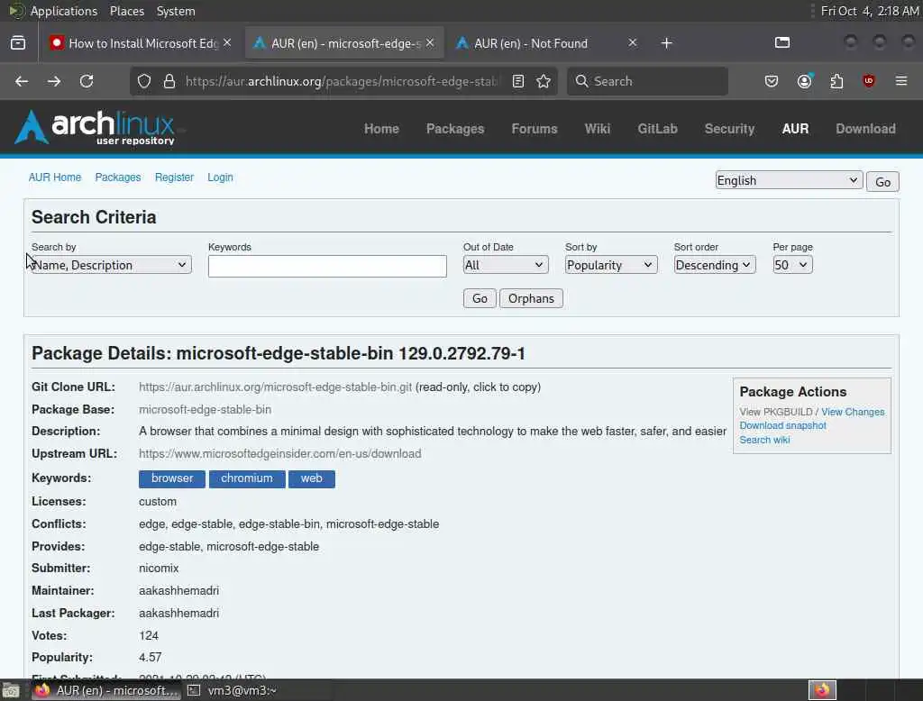Open the Places menu
Image resolution: width=923 pixels, height=701 pixels.
[x=126, y=11]
